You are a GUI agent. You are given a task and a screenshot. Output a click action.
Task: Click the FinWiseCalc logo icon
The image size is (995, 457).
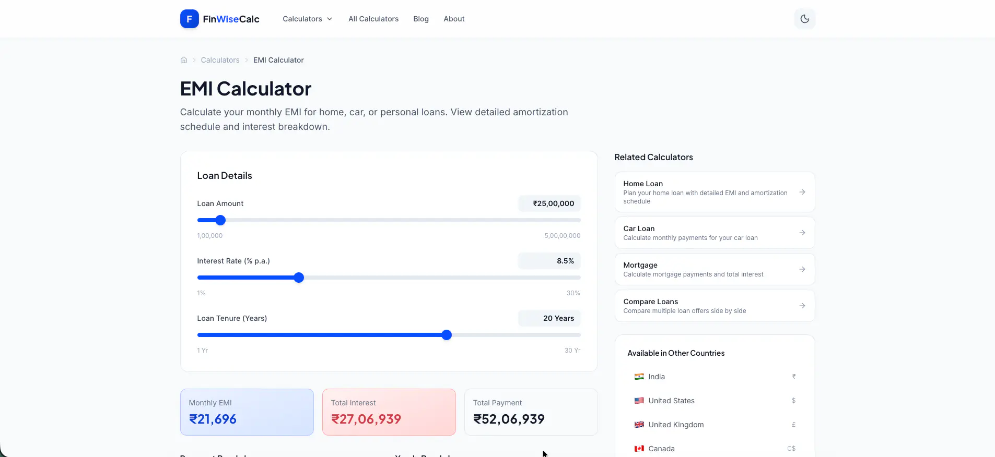pyautogui.click(x=189, y=19)
